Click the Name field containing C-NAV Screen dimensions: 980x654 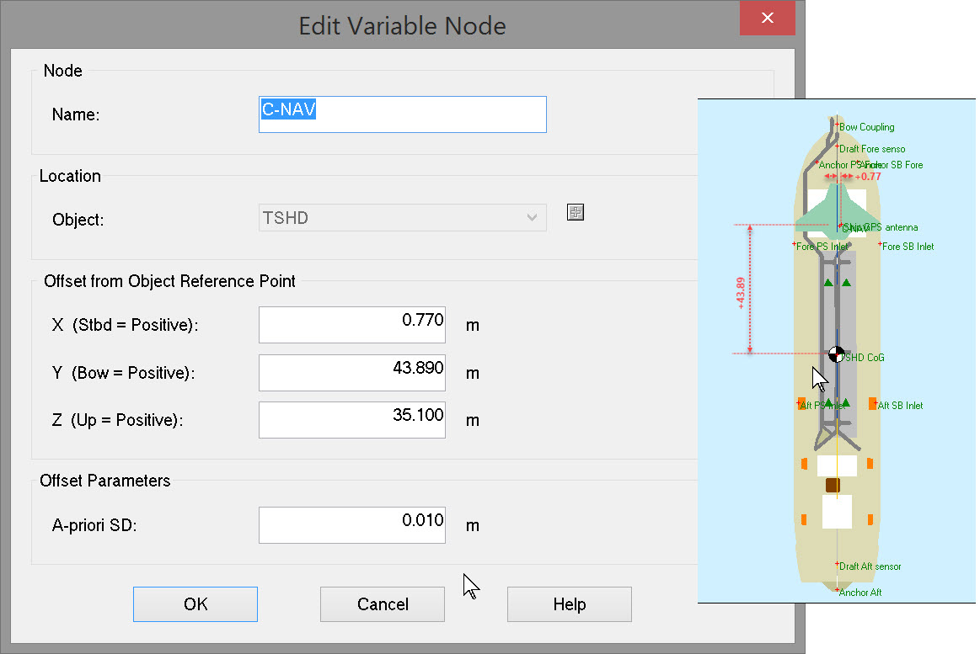[403, 114]
